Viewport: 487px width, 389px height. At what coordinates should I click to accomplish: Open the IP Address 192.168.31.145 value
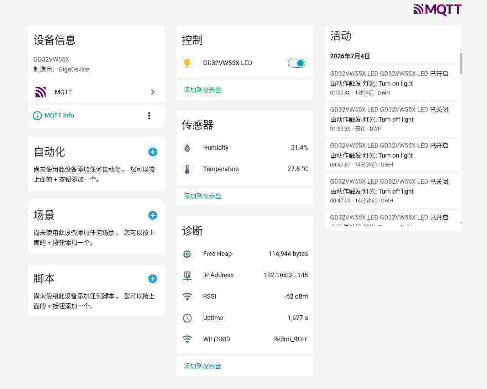click(x=286, y=275)
